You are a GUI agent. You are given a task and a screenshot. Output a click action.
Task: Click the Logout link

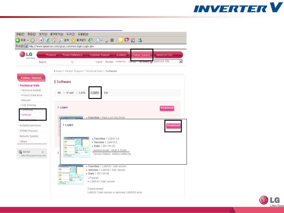(99, 62)
